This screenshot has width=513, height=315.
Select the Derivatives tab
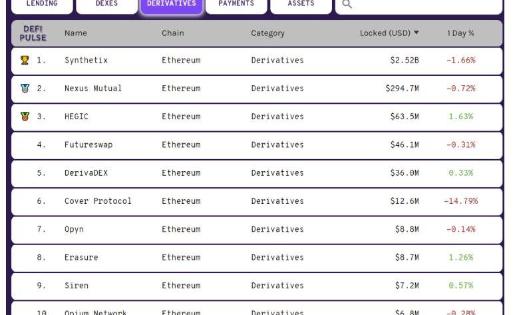171,4
